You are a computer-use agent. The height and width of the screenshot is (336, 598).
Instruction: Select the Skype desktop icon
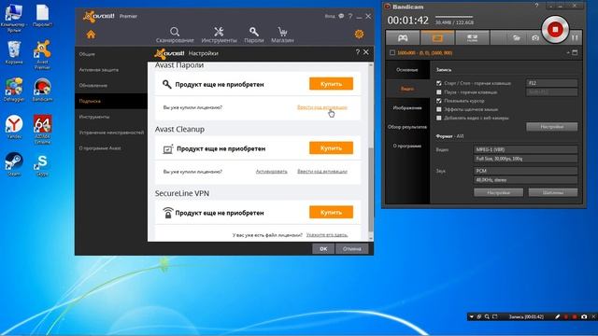[x=42, y=165]
